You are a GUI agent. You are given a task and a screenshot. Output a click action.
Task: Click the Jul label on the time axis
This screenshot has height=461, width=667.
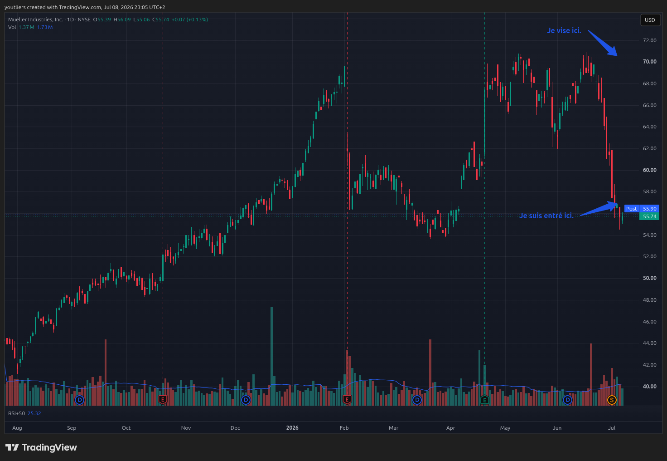612,428
